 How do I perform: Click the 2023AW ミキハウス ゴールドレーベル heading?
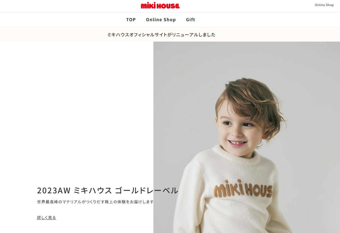[108, 190]
